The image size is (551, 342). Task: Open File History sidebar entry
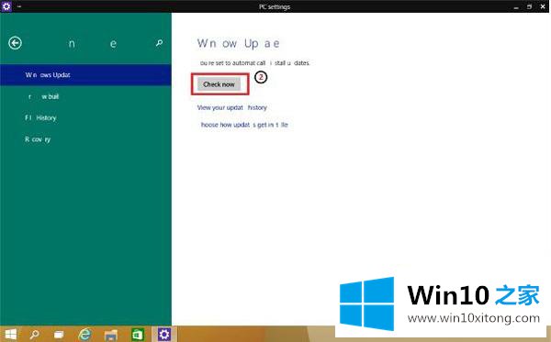click(x=85, y=118)
